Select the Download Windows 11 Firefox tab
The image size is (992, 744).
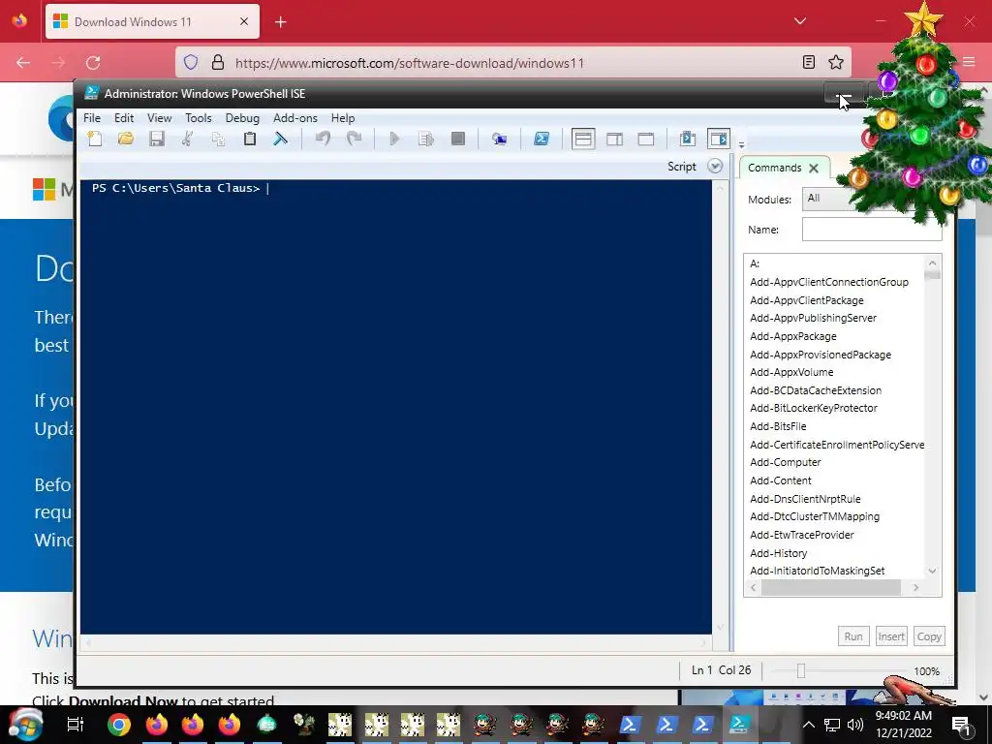coord(152,21)
